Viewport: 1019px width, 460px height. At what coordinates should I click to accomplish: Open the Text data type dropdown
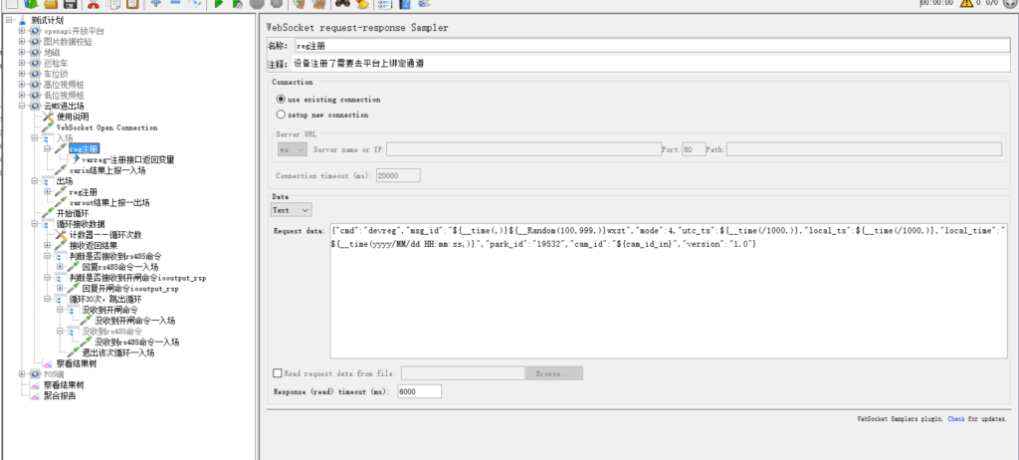tap(293, 210)
